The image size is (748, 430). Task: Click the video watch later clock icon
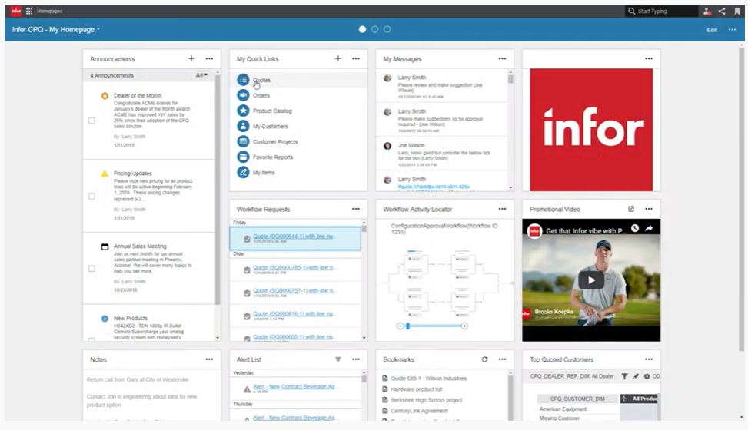[x=635, y=228]
